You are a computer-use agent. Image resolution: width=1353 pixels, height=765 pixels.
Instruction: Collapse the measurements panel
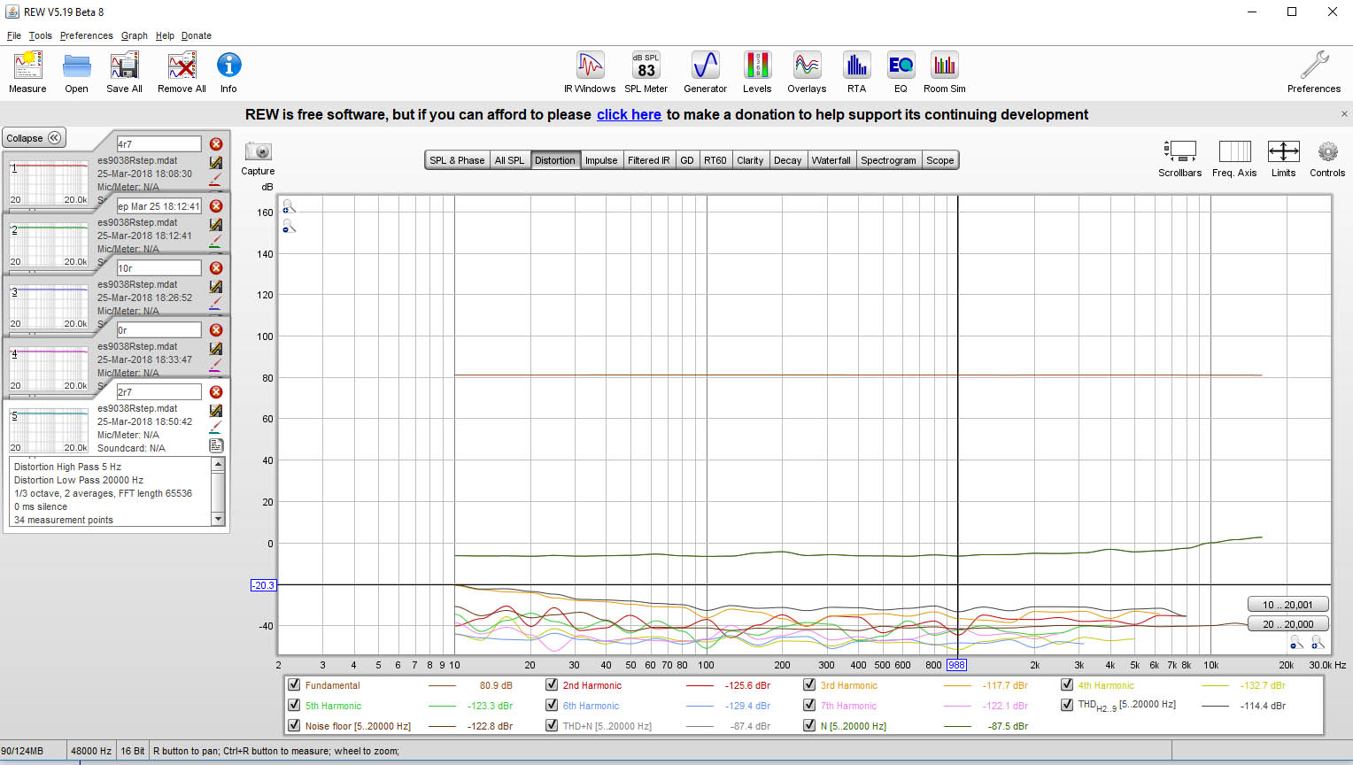34,138
